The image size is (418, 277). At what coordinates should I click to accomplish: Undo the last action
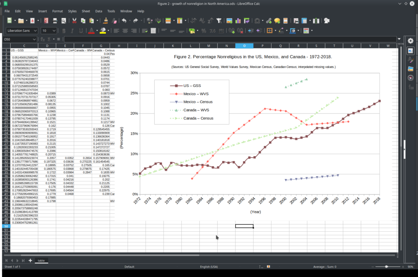(x=124, y=21)
